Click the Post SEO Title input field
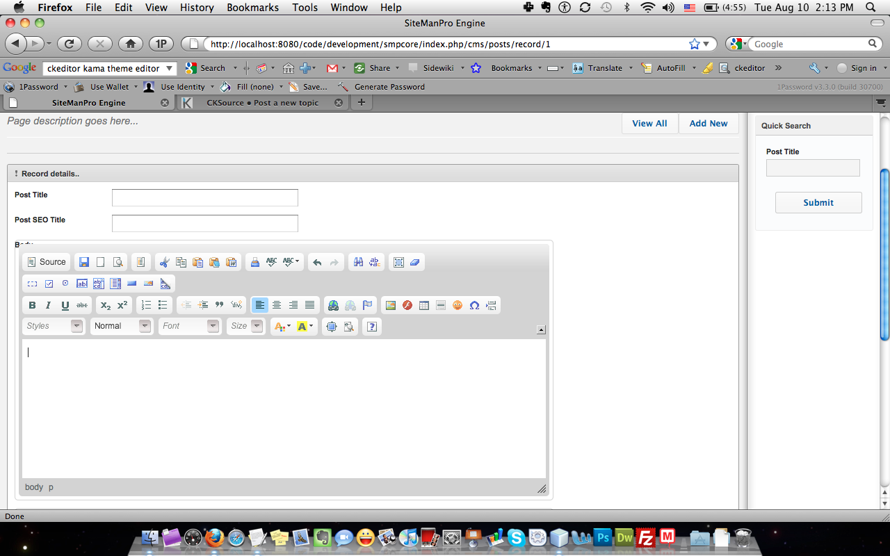Viewport: 890px width, 556px height. click(205, 223)
